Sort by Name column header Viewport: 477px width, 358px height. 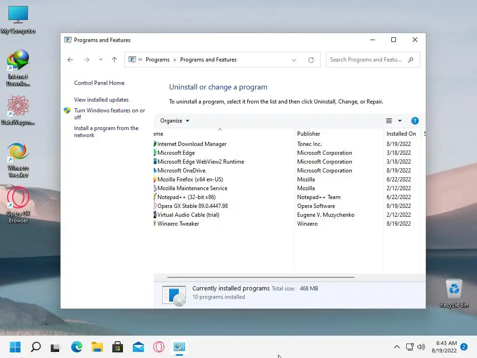pos(224,134)
